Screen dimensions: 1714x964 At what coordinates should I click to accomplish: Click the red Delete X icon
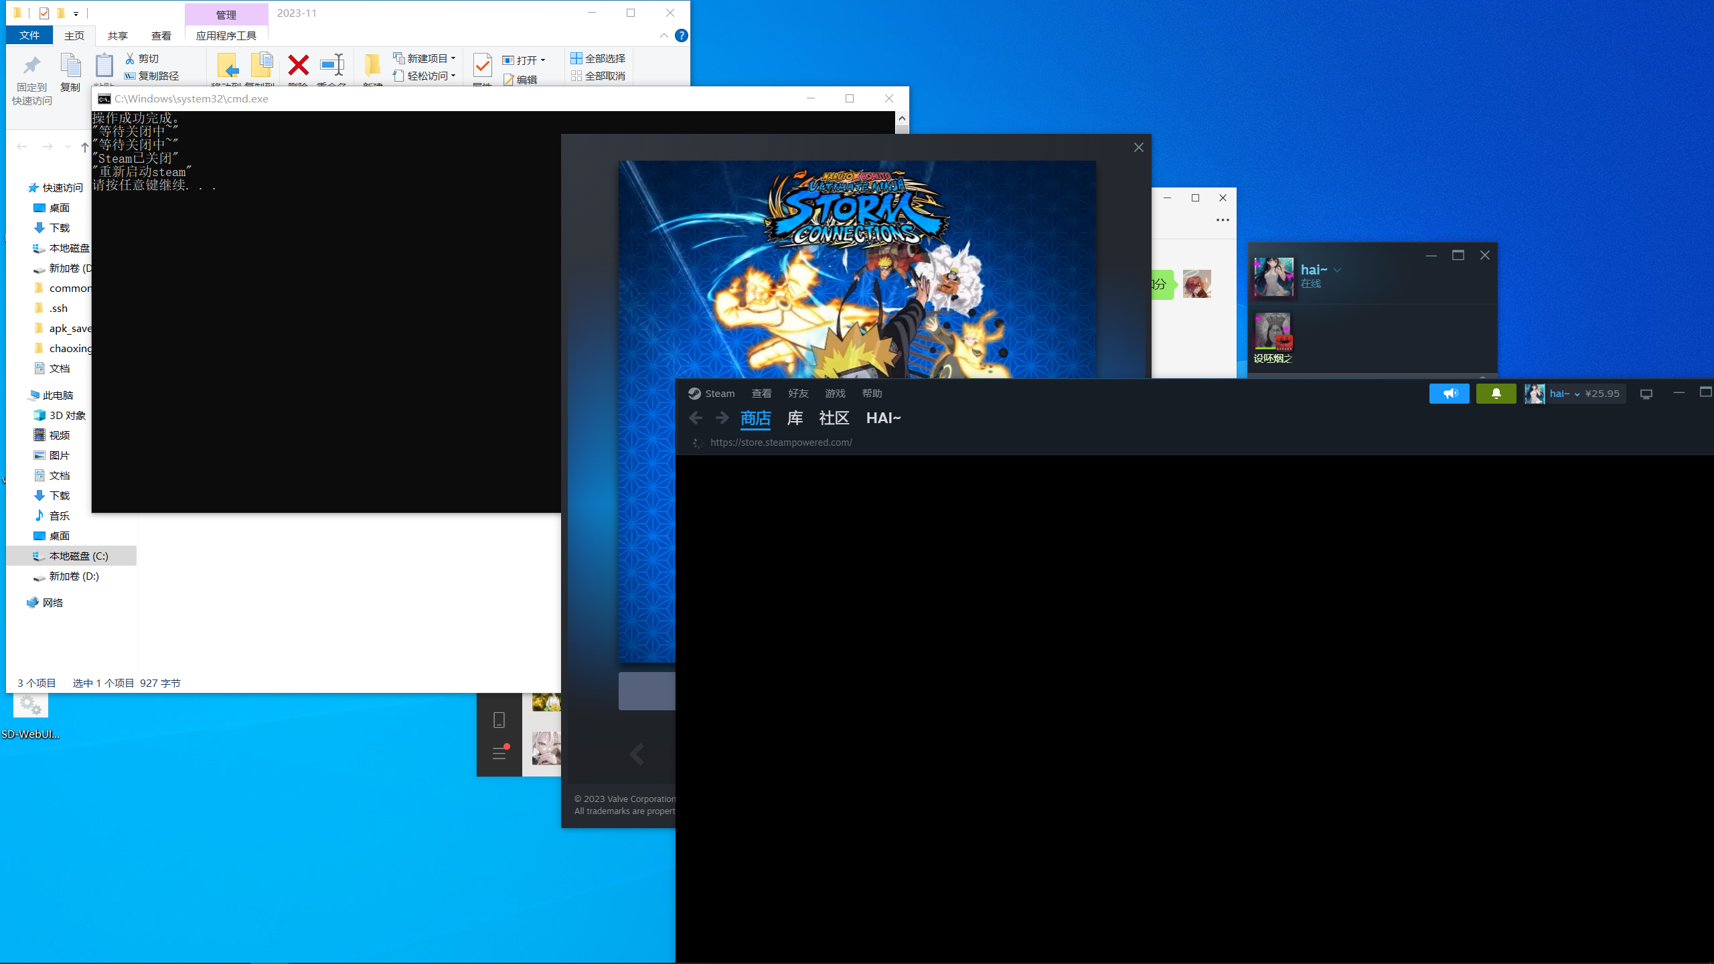[x=298, y=66]
